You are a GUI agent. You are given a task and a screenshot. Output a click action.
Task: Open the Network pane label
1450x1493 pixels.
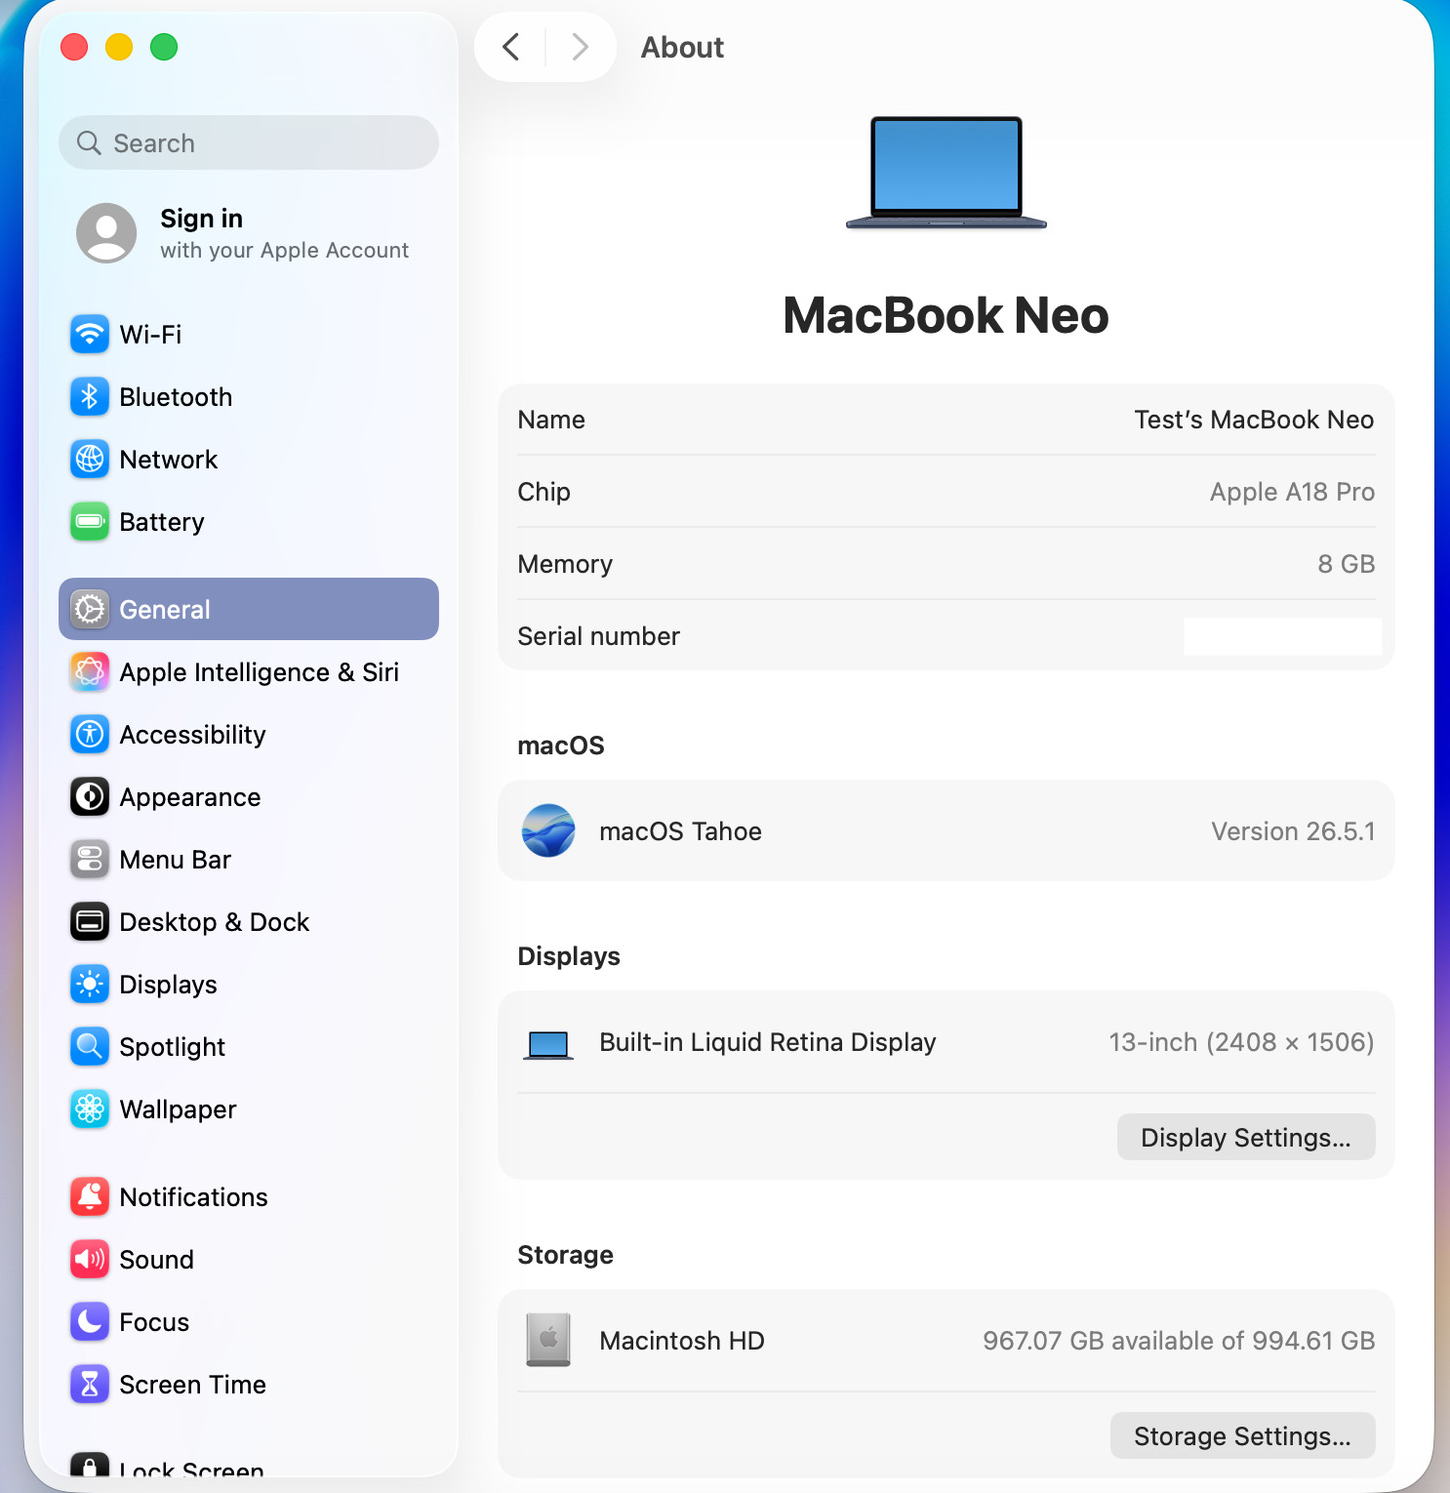pos(168,459)
